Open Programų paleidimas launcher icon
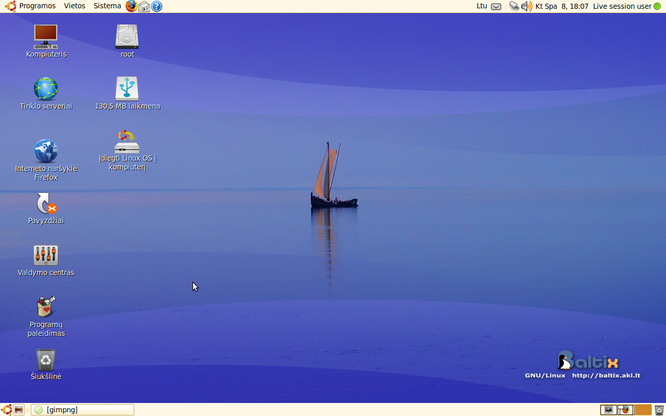 tap(46, 307)
